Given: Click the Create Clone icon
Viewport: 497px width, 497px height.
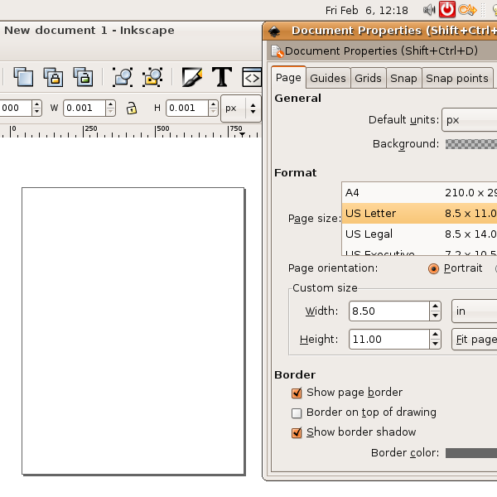Looking at the screenshot, I should 53,77.
